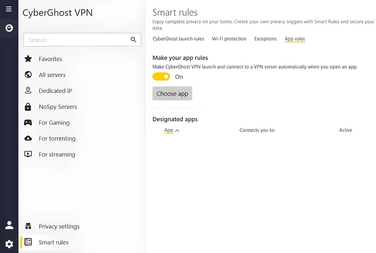Open For torrenting servers
The height and width of the screenshot is (253, 376).
[x=57, y=138]
